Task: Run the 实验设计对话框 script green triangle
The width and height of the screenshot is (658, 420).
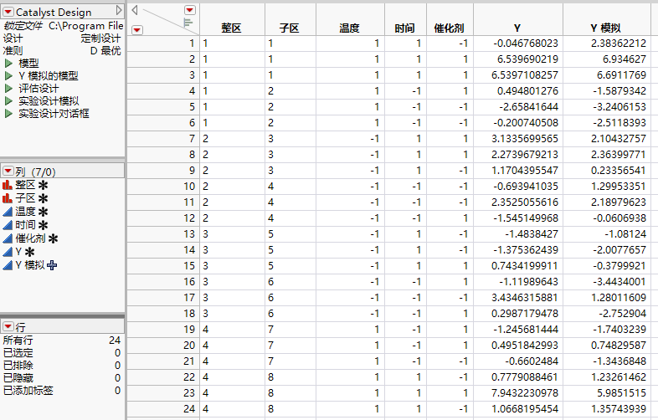Action: pyautogui.click(x=8, y=114)
